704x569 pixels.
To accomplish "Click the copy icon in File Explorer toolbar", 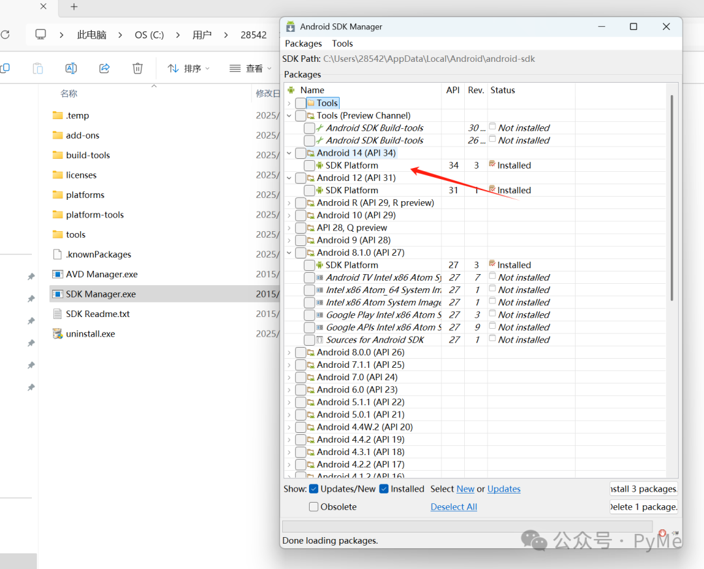I will point(5,68).
